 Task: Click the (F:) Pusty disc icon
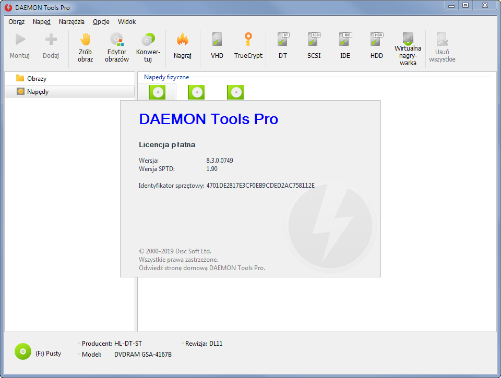pyautogui.click(x=23, y=351)
